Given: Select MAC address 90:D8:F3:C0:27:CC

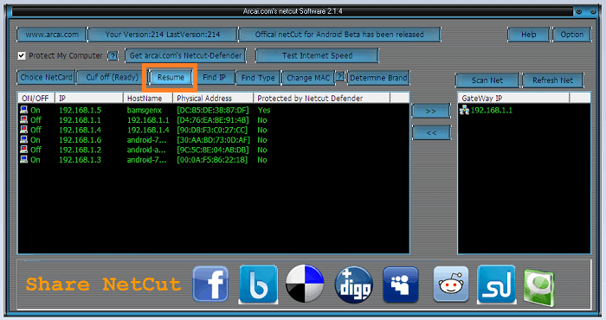Looking at the screenshot, I should pos(212,130).
